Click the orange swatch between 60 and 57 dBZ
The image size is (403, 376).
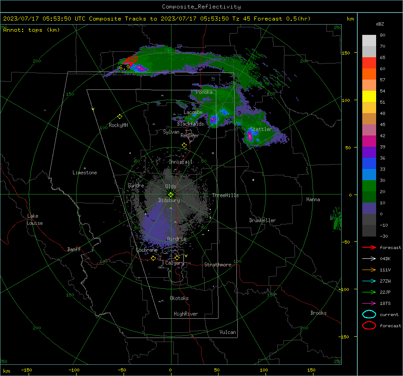369,74
